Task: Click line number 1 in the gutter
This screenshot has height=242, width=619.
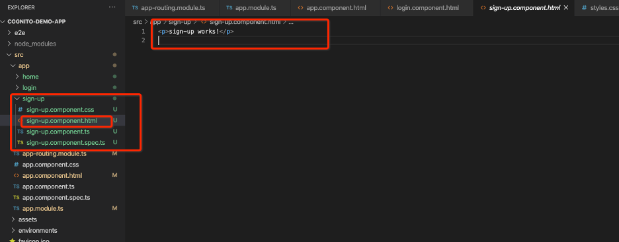Action: click(x=144, y=31)
